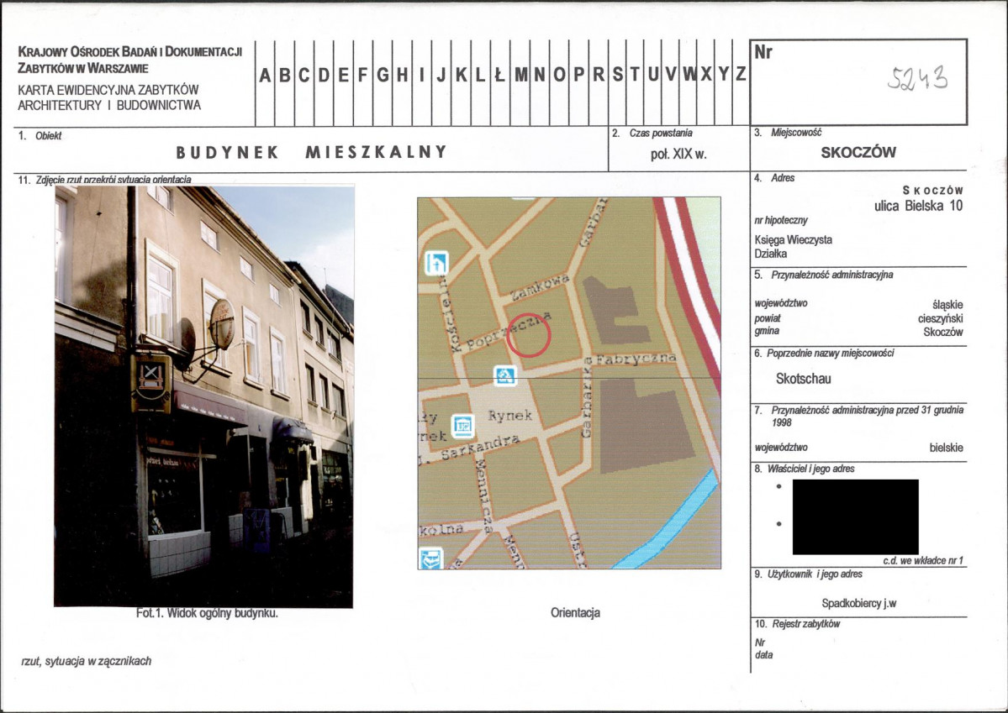Select index letter A in the alphabet row

click(264, 75)
